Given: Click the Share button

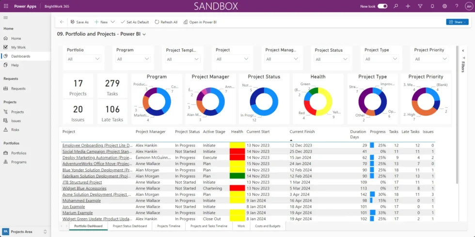Looking at the screenshot, I should [x=457, y=22].
